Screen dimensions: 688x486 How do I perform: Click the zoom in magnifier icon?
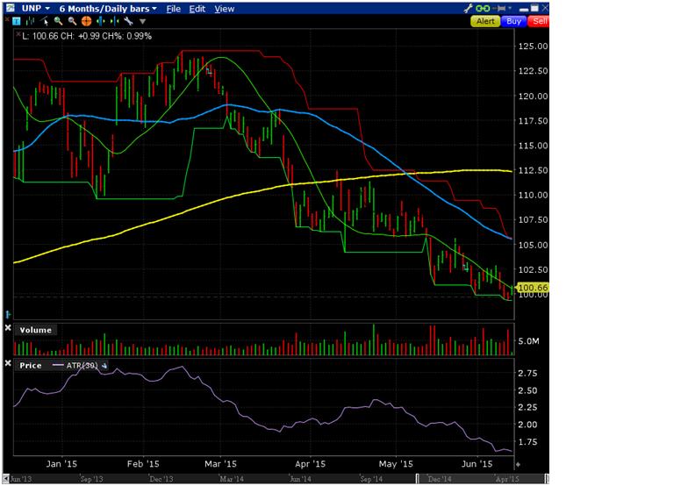(57, 20)
